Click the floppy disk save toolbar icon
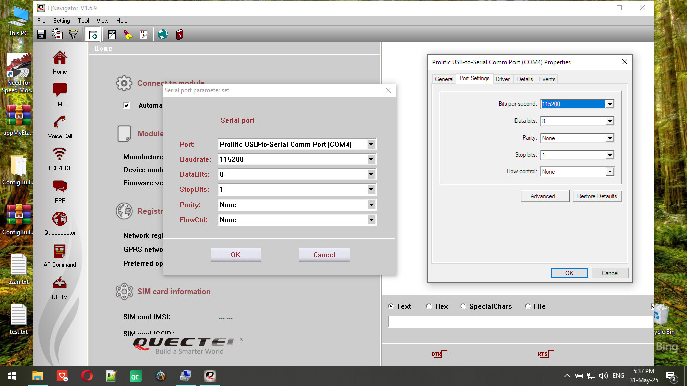687x386 pixels. (x=41, y=34)
